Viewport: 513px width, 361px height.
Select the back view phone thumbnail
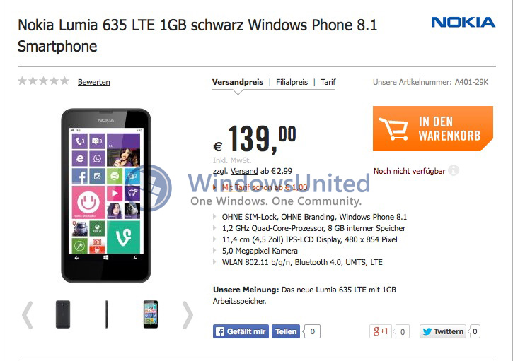pos(63,314)
